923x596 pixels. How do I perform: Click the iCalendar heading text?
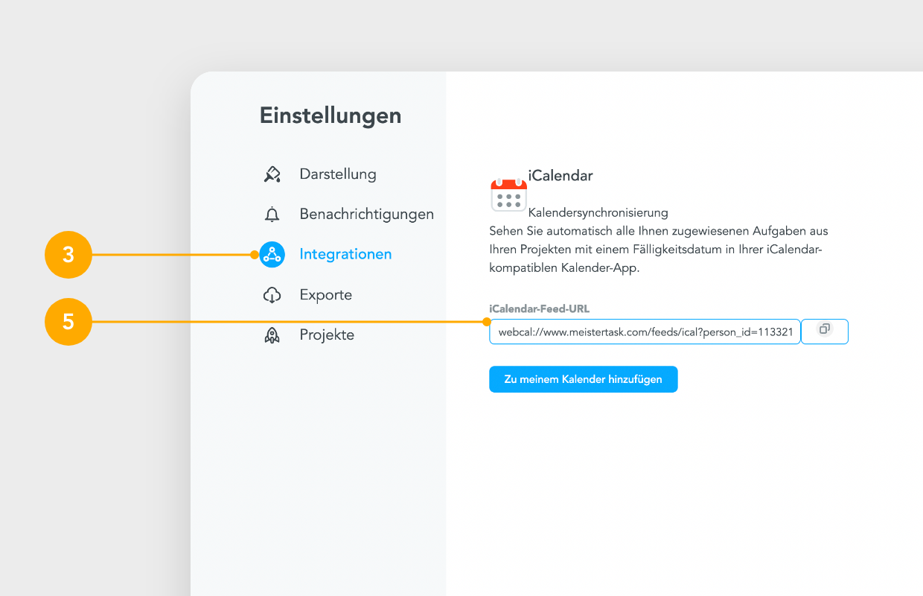point(560,177)
